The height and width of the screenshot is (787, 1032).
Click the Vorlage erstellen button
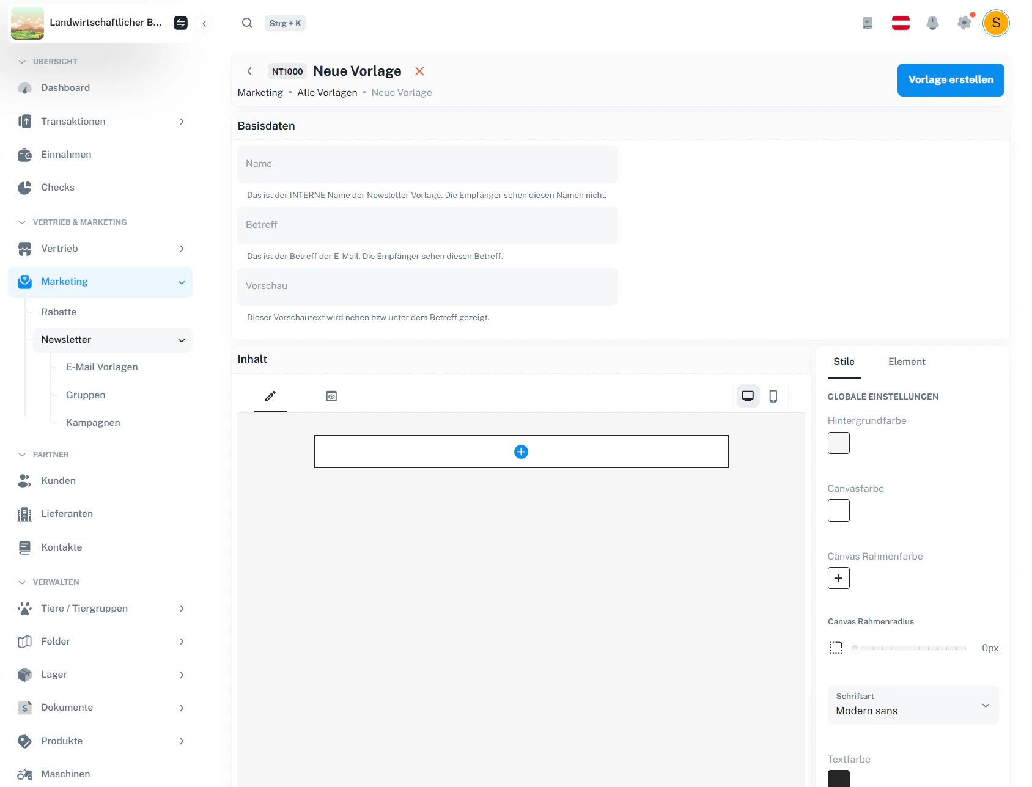pyautogui.click(x=950, y=79)
